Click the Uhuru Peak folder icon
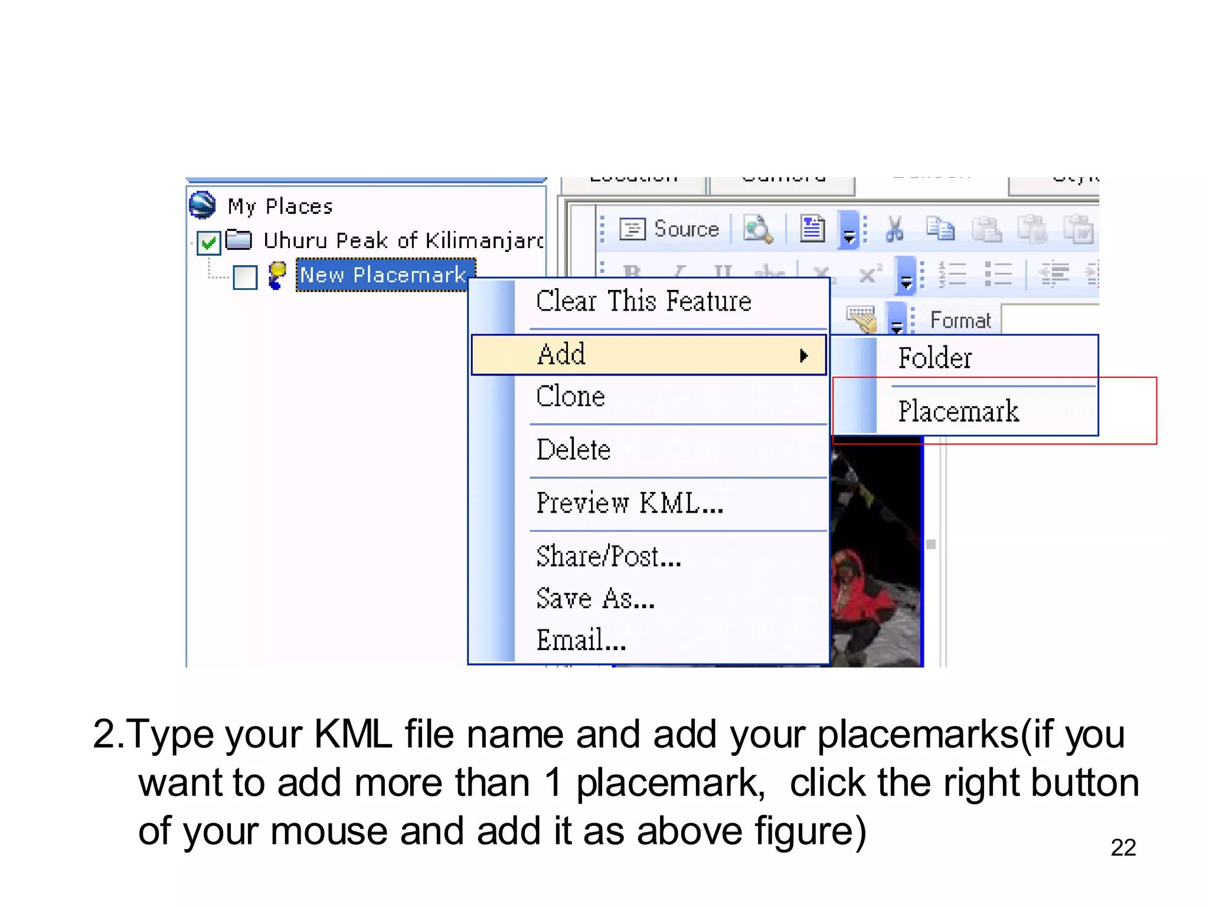1209x907 pixels. point(238,239)
